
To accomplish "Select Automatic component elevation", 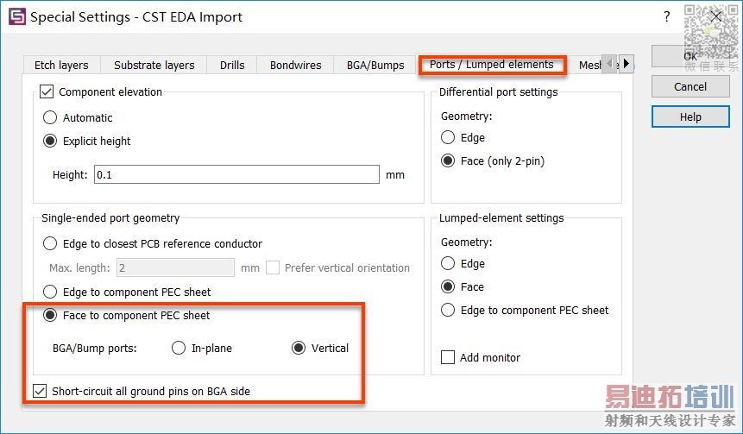I will [50, 117].
